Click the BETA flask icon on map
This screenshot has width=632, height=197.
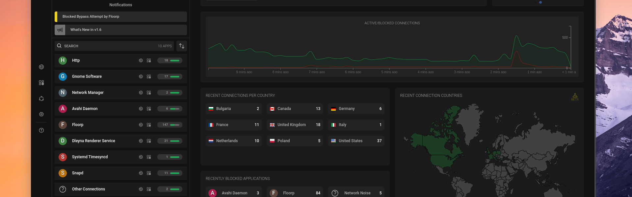pos(575,97)
